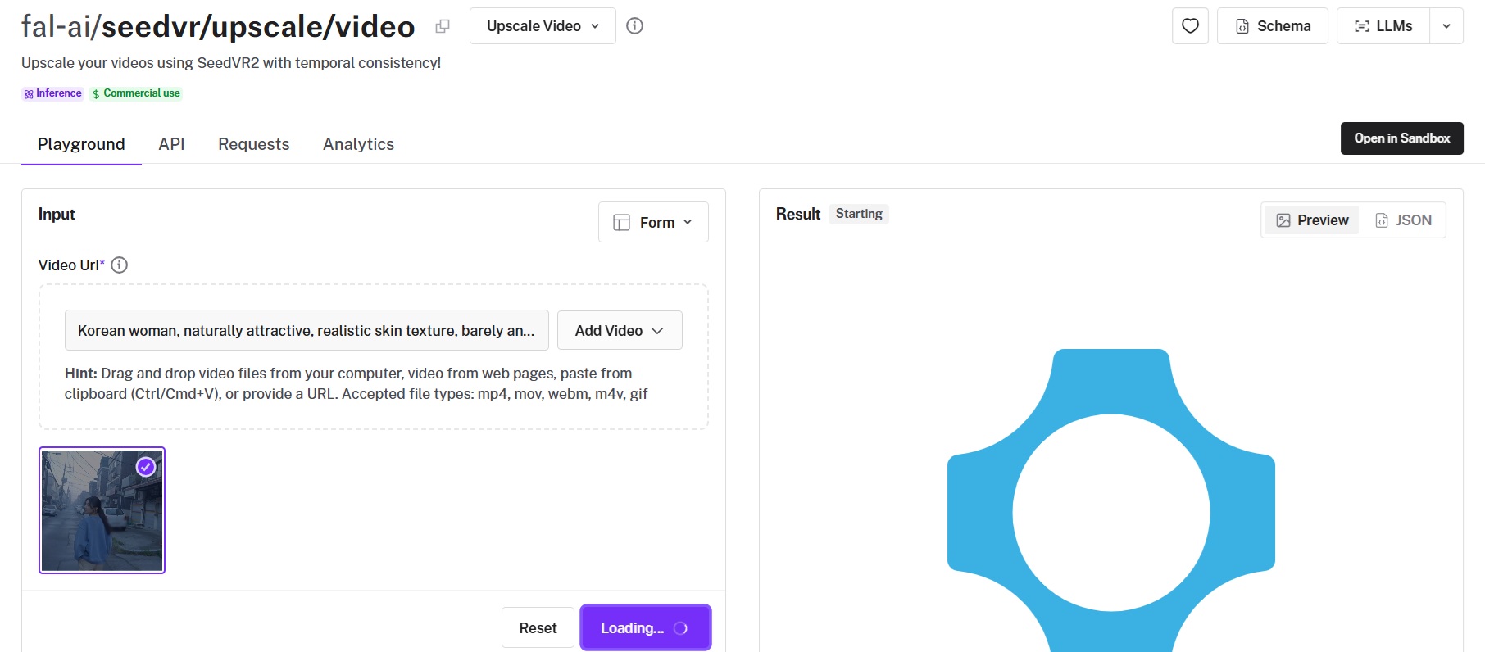Click the Loading... run button

pos(646,627)
